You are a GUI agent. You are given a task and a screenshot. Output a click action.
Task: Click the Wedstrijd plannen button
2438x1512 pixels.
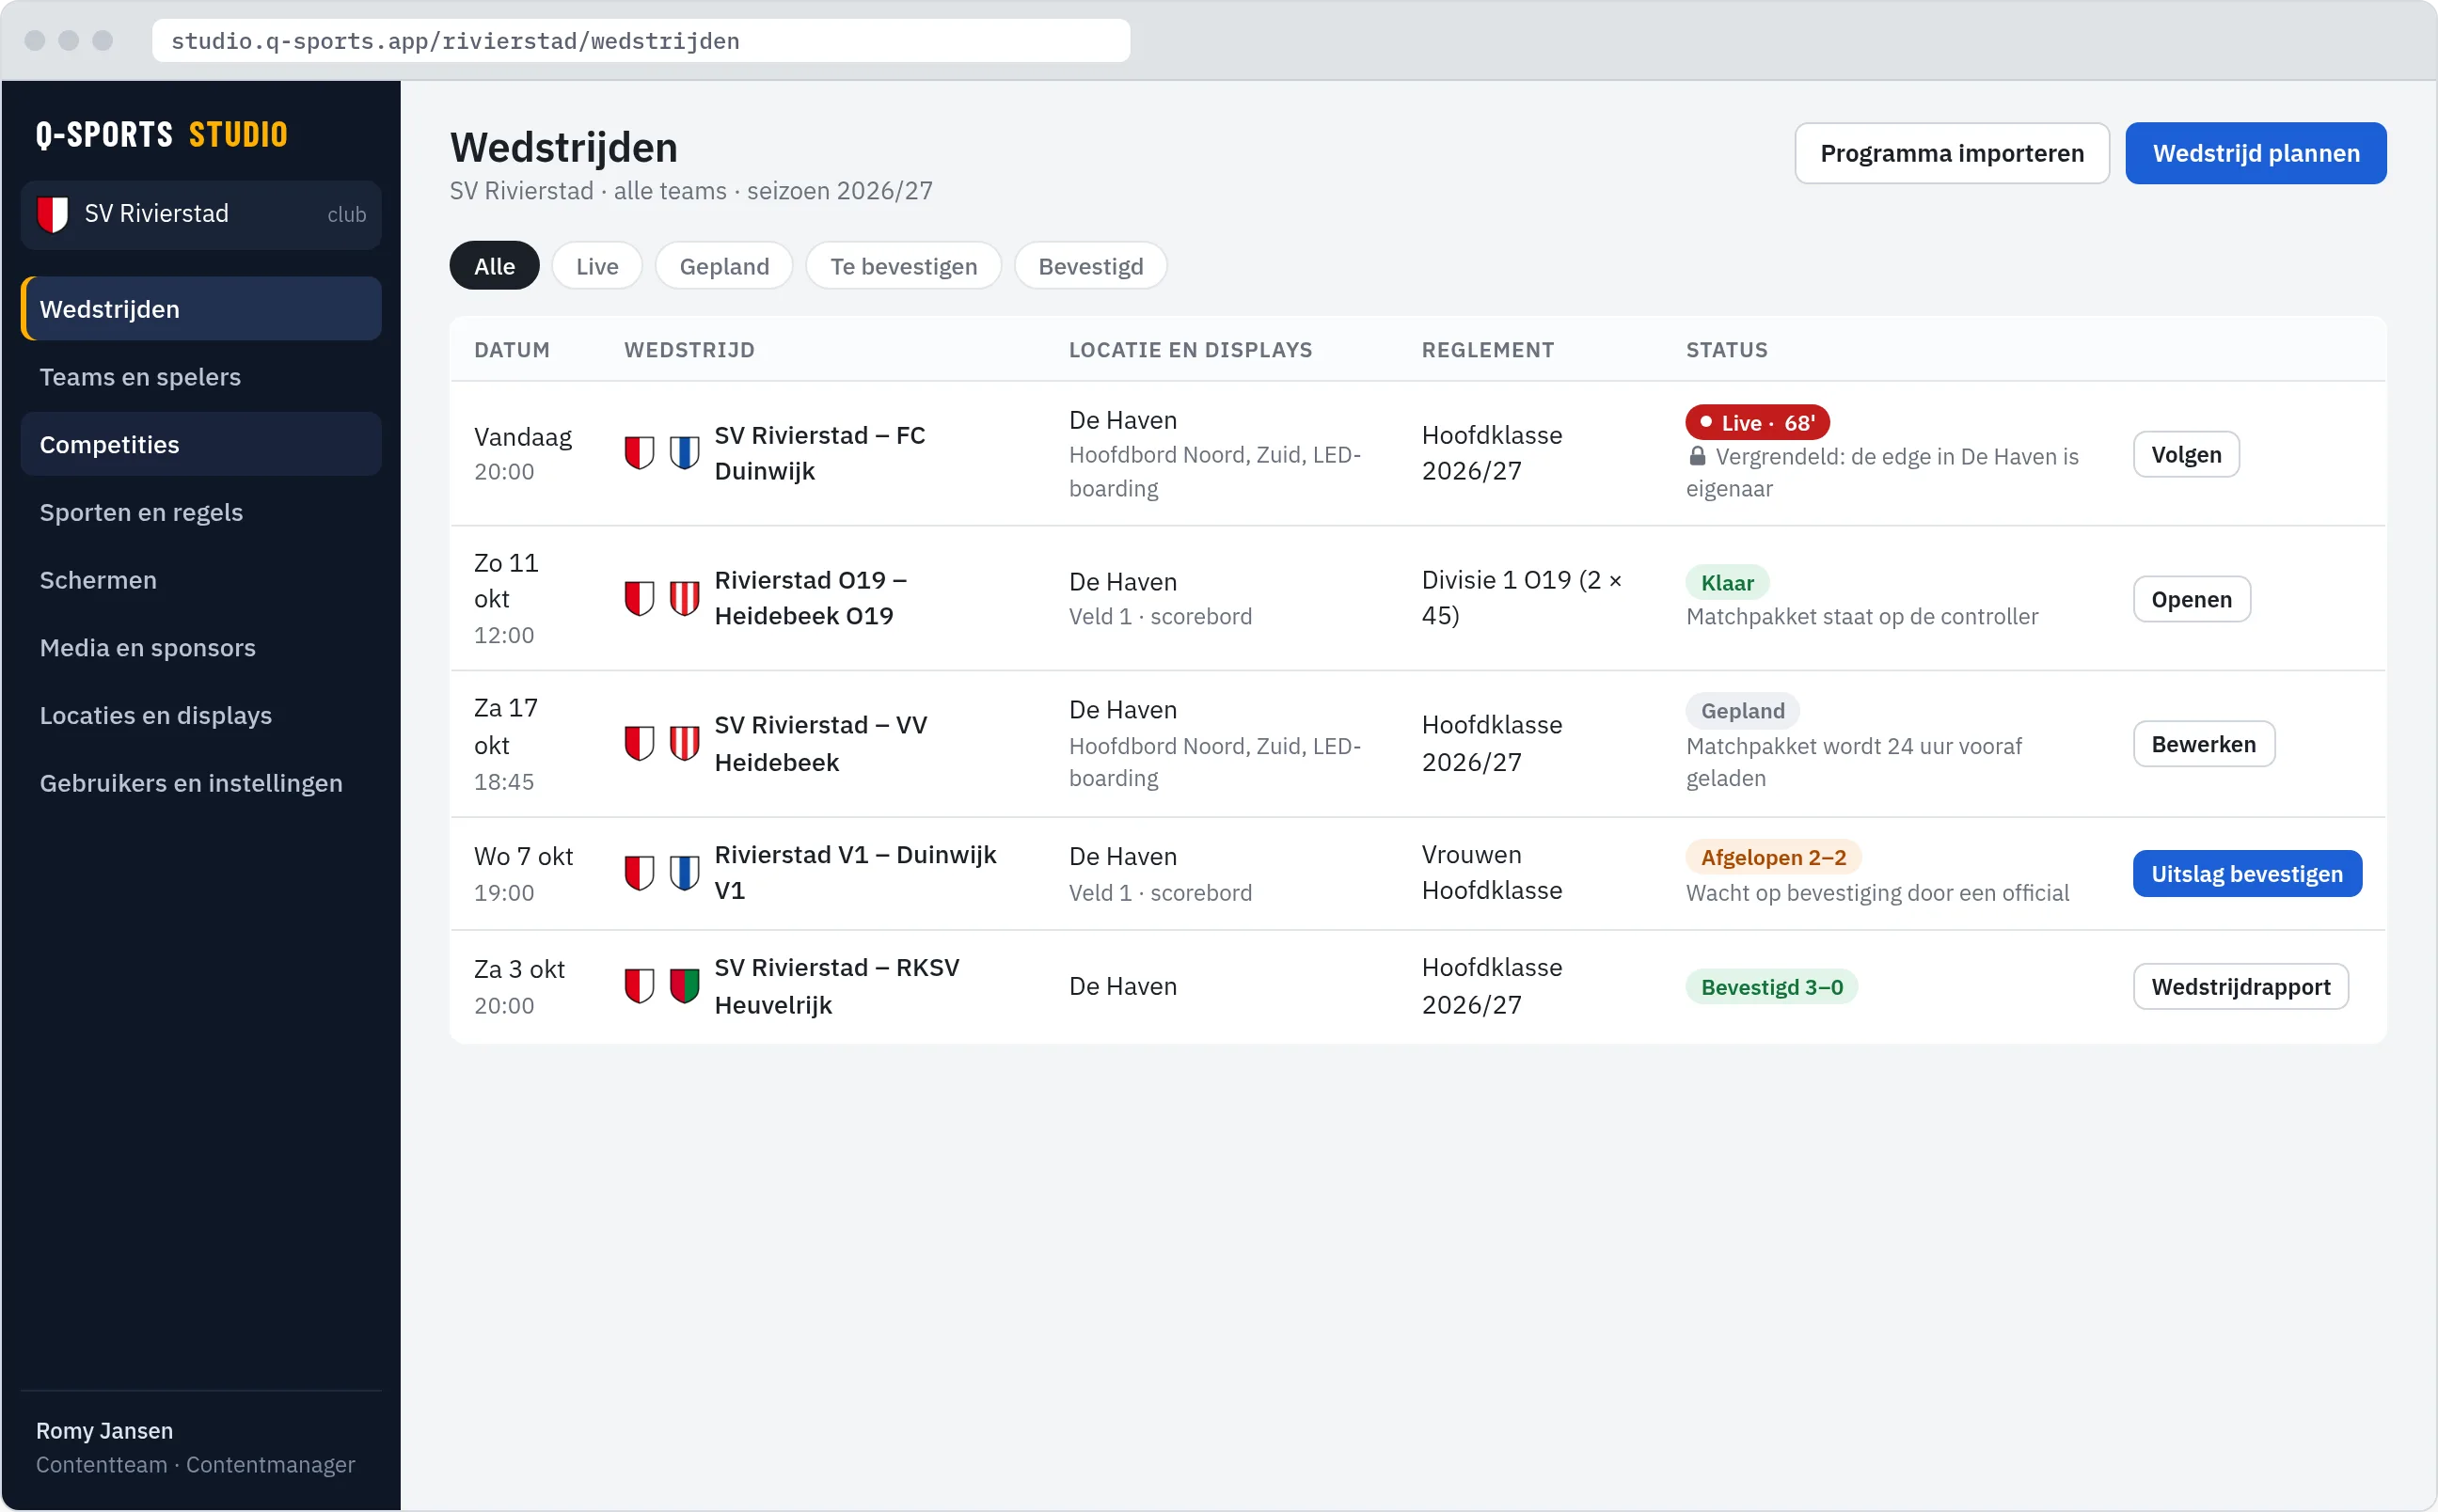(x=2255, y=153)
